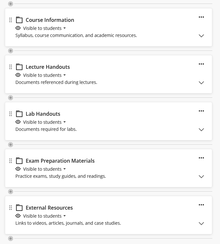Click the Course Information folder icon
Screen dimensions: 220x244
[x=19, y=20]
